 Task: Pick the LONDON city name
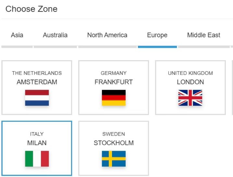190,82
